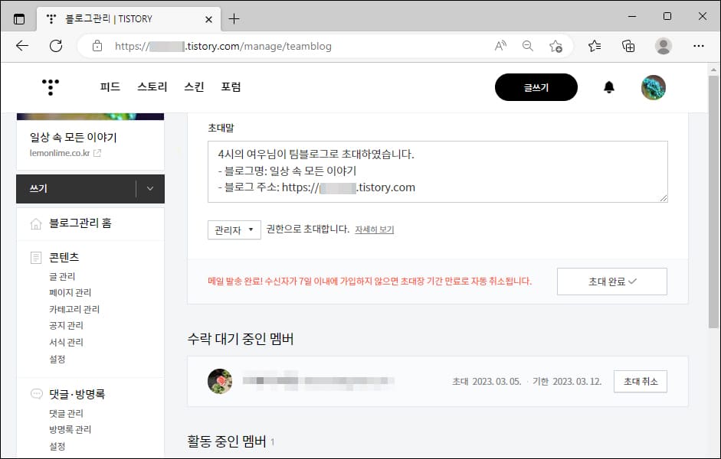Open the browser's three-dot settings menu
The image size is (721, 459).
(x=698, y=46)
